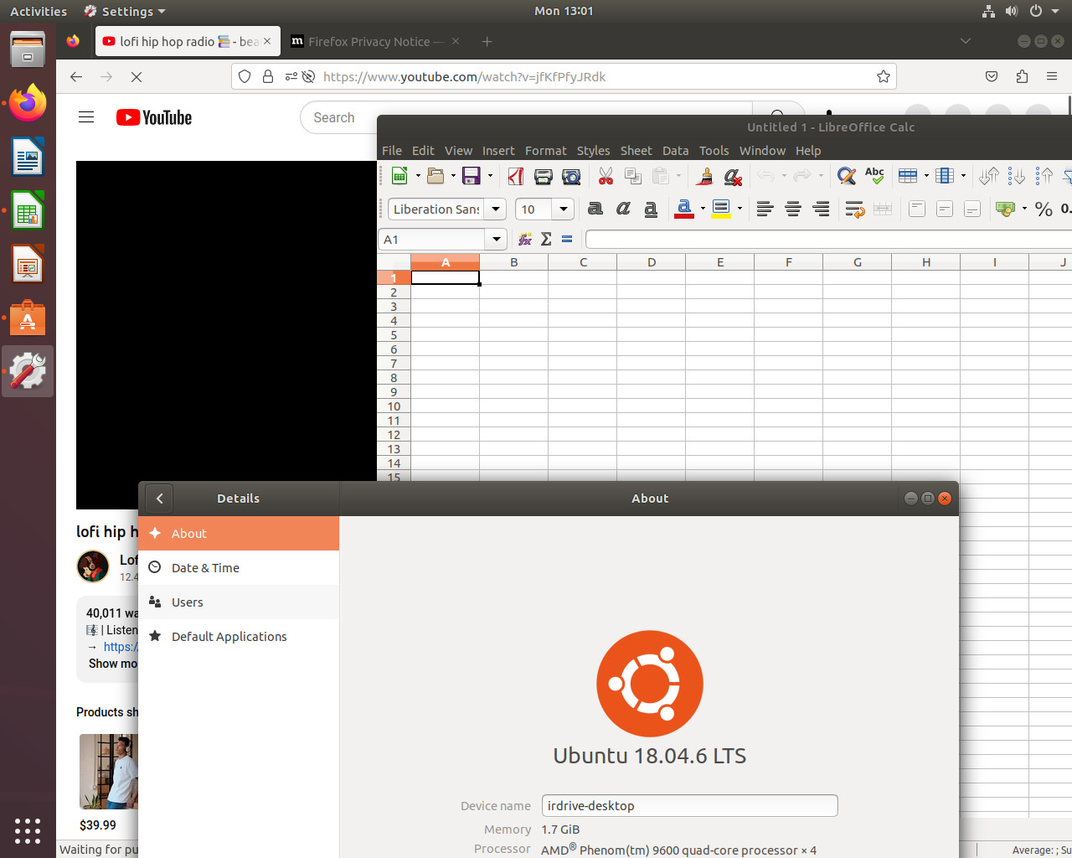Open a new tab in Firefox
Viewport: 1072px width, 858px height.
[487, 41]
